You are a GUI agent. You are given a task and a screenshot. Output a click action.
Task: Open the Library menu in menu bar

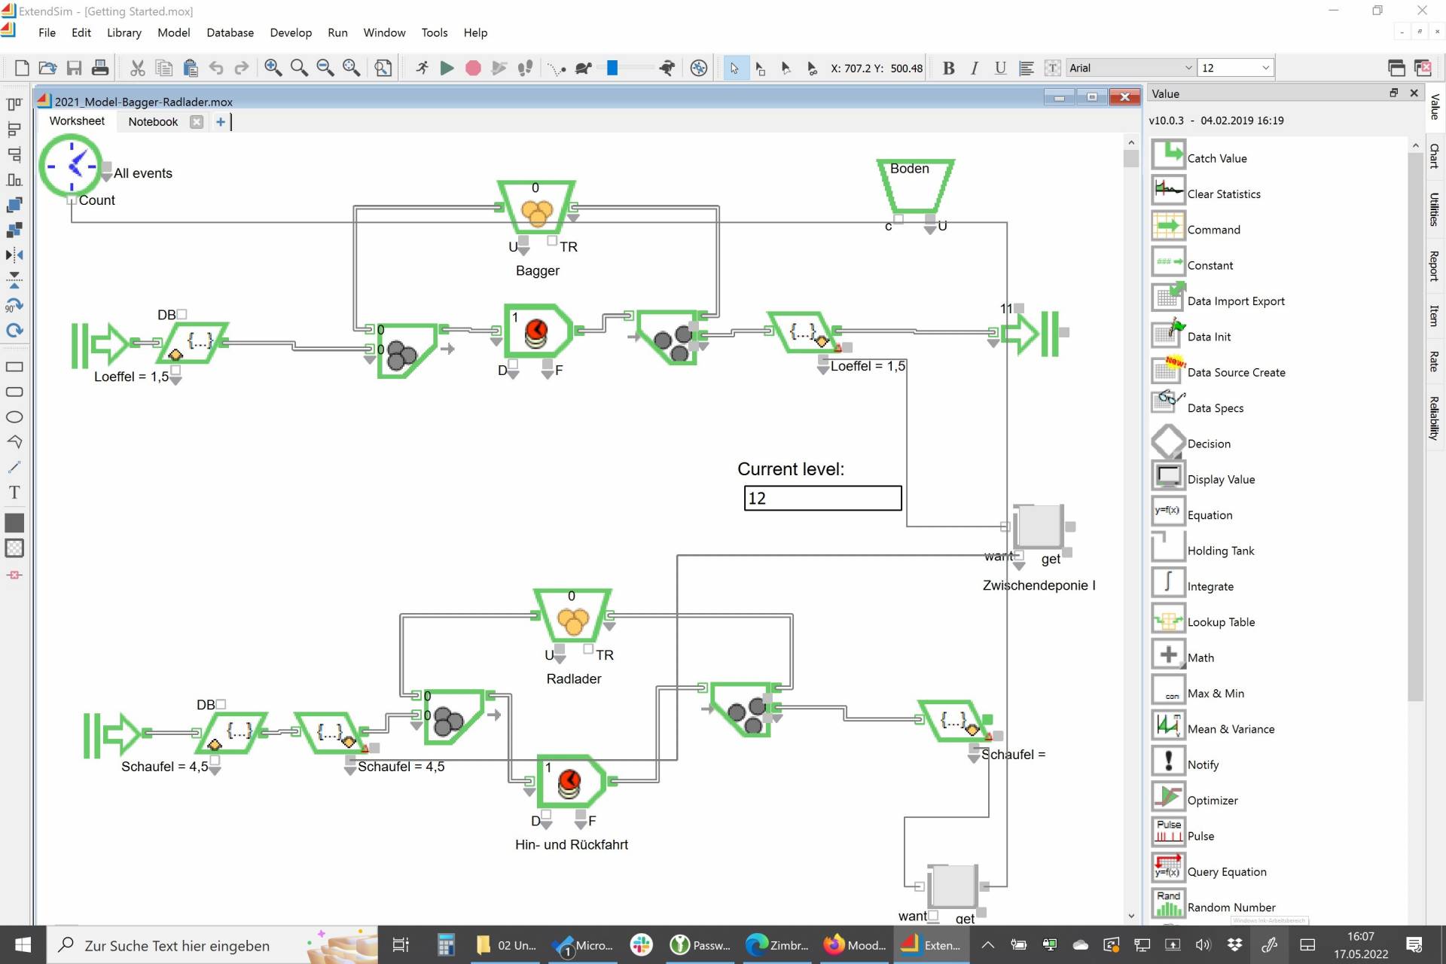click(124, 32)
